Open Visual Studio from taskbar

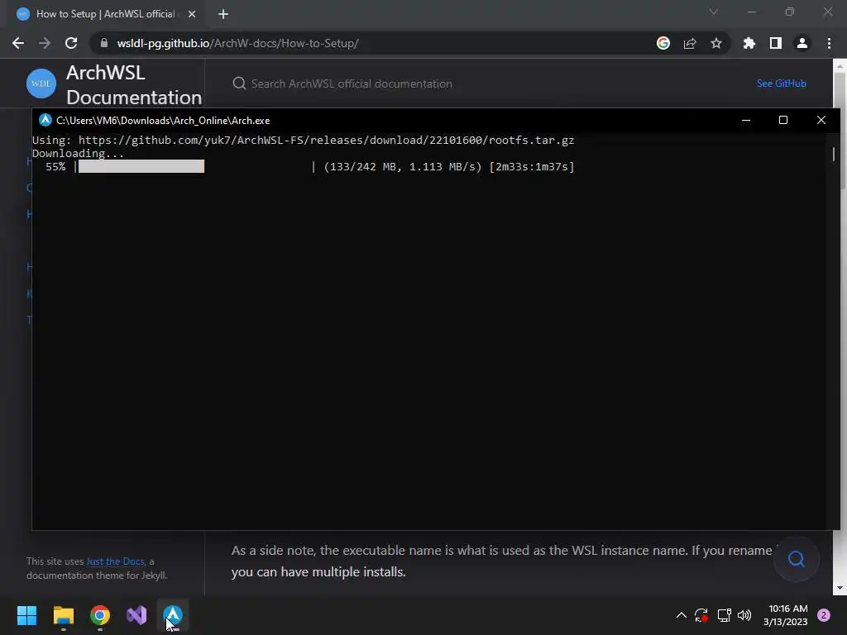coord(136,615)
